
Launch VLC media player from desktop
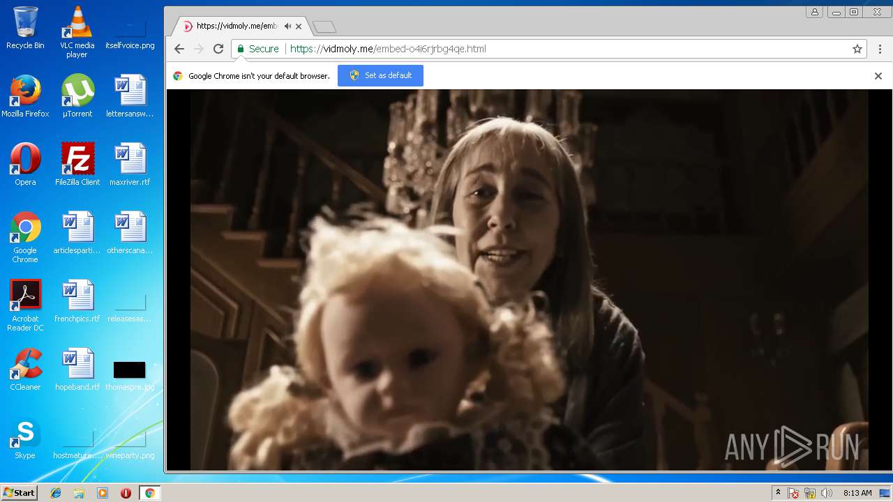tap(77, 31)
